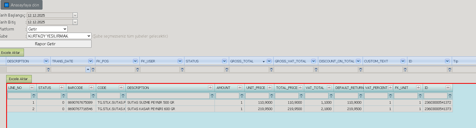Open the Platform dropdown showing Getir
476x128 pixels.
(47, 29)
